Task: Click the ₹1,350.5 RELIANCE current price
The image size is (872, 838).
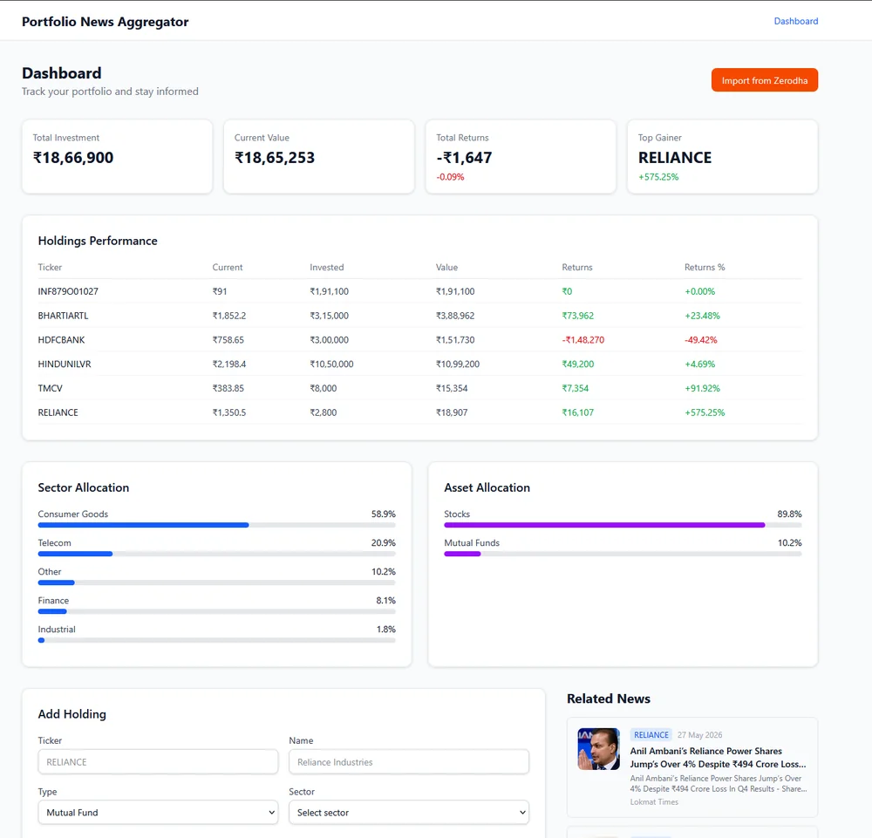Action: point(229,412)
